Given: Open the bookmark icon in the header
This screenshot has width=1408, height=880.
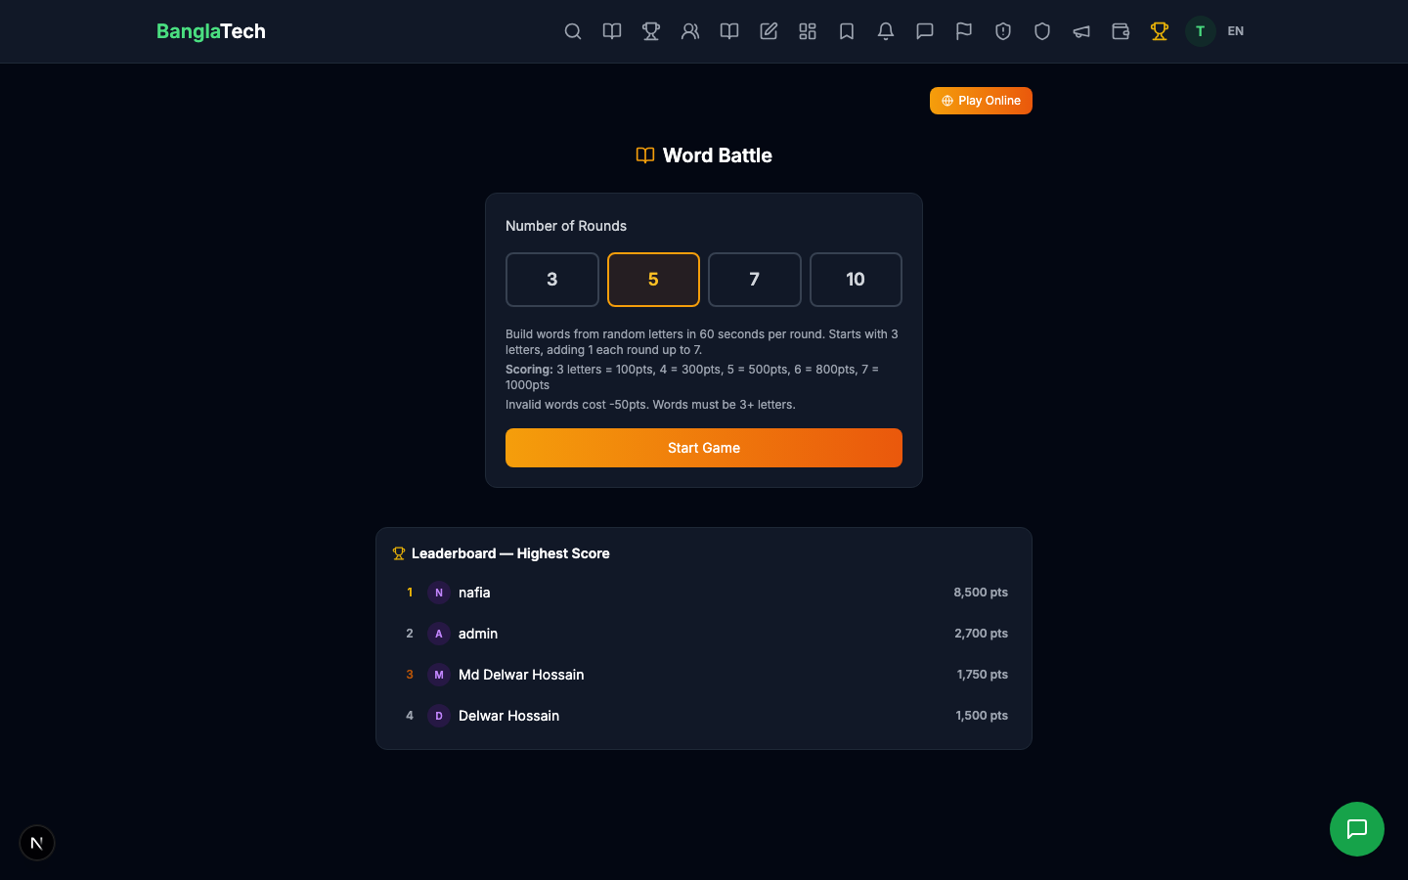Looking at the screenshot, I should 847,31.
